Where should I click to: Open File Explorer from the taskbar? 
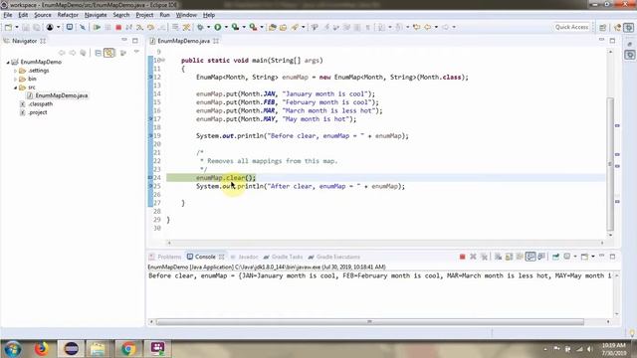click(98, 349)
